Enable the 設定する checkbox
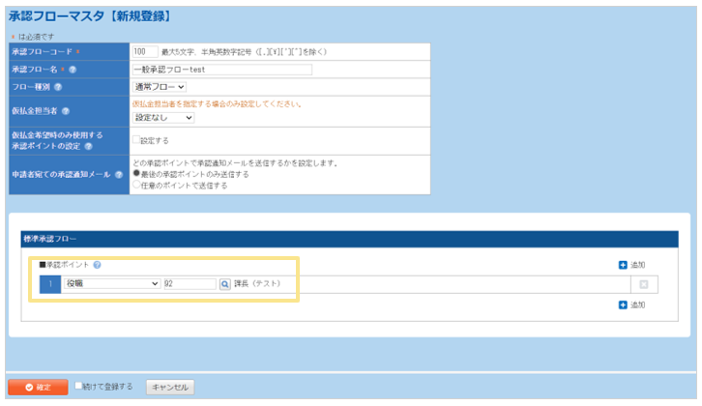The width and height of the screenshot is (702, 406). [x=136, y=140]
